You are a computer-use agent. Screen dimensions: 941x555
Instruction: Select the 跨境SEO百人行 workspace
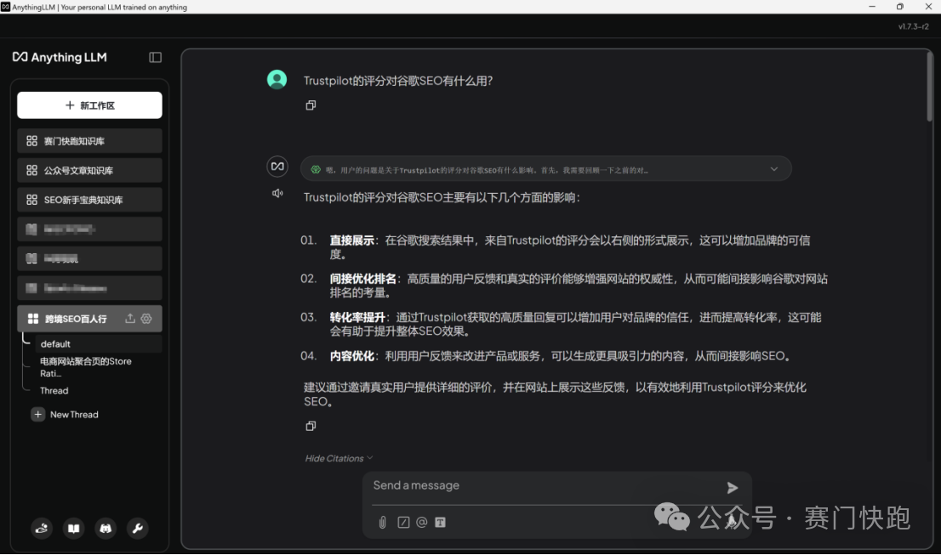click(x=89, y=319)
